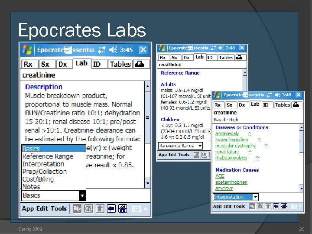Open Tools menu in 3:49 window
312x234 pixels.
click(239, 207)
